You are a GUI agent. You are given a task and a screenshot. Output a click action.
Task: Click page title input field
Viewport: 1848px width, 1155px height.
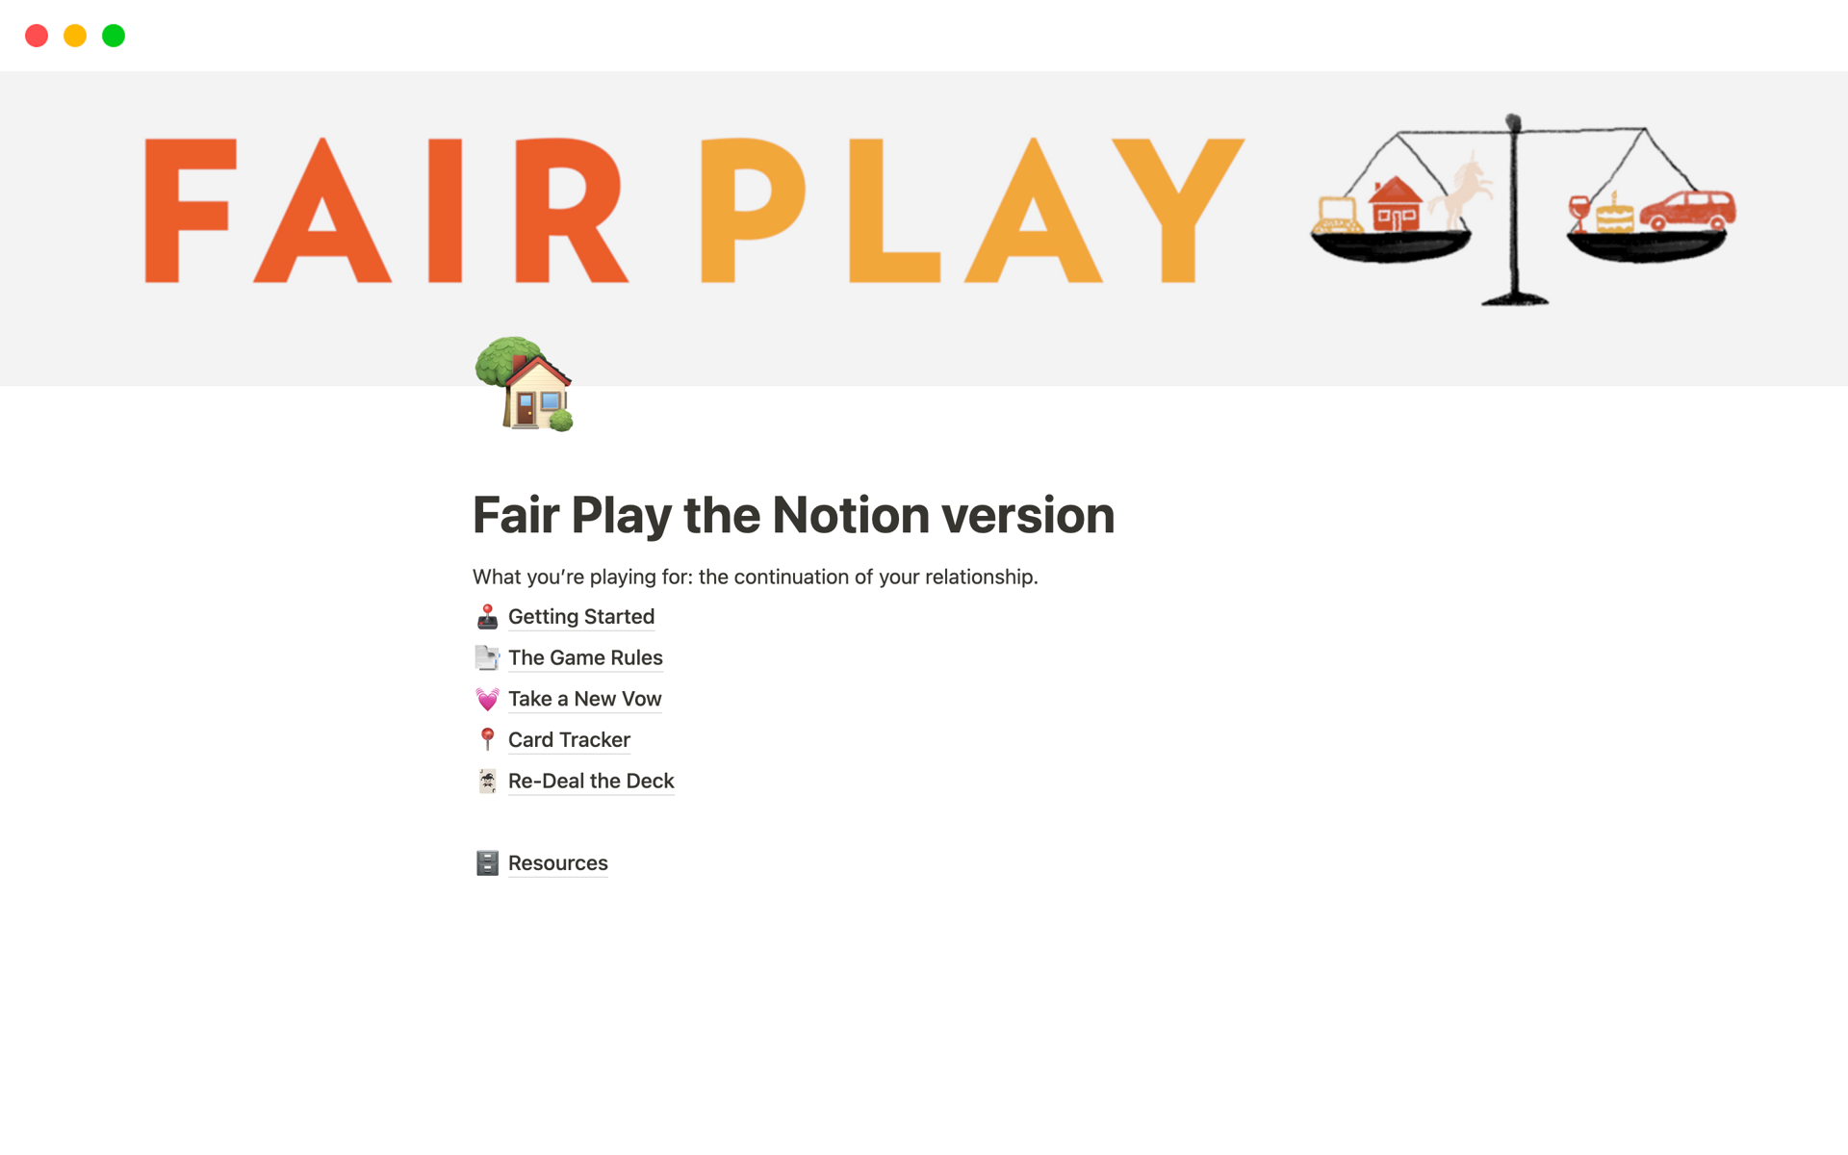[794, 514]
